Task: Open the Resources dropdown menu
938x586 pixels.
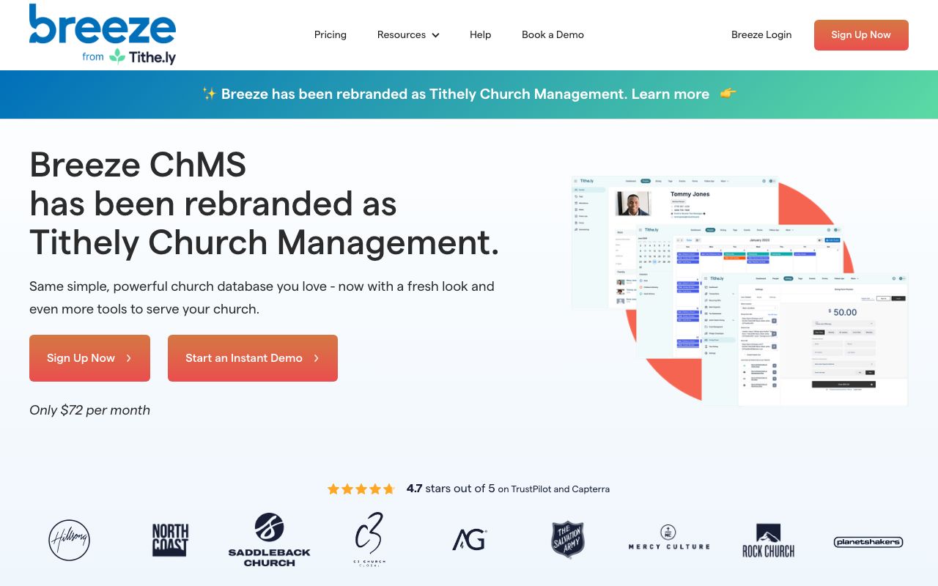Action: click(407, 34)
